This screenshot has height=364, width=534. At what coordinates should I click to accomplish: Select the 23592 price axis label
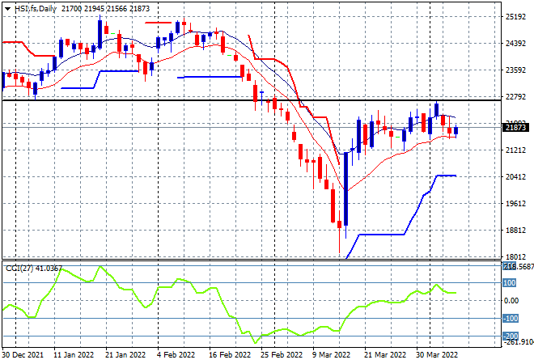[x=515, y=70]
